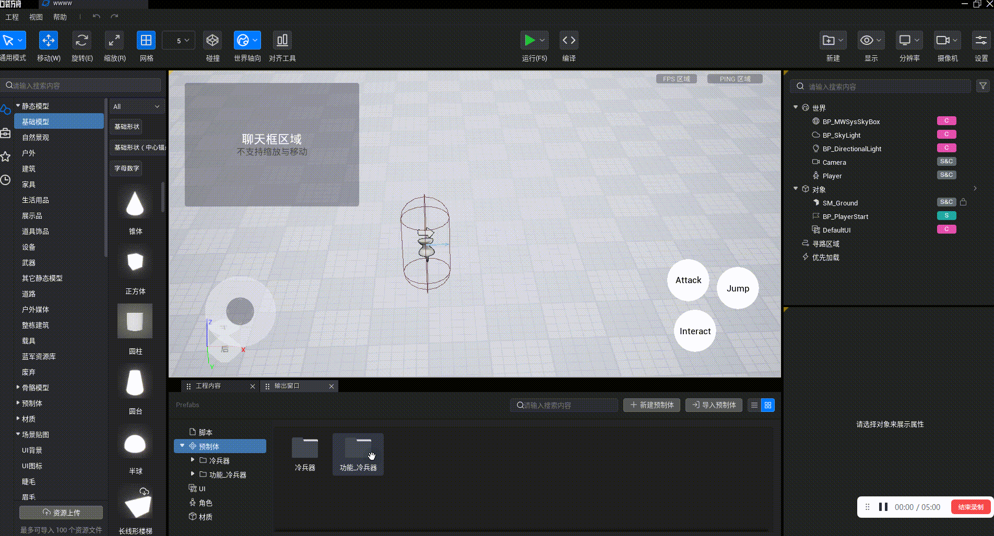The height and width of the screenshot is (536, 994).
Task: Switch to list view in Prefabs panel
Action: click(754, 405)
